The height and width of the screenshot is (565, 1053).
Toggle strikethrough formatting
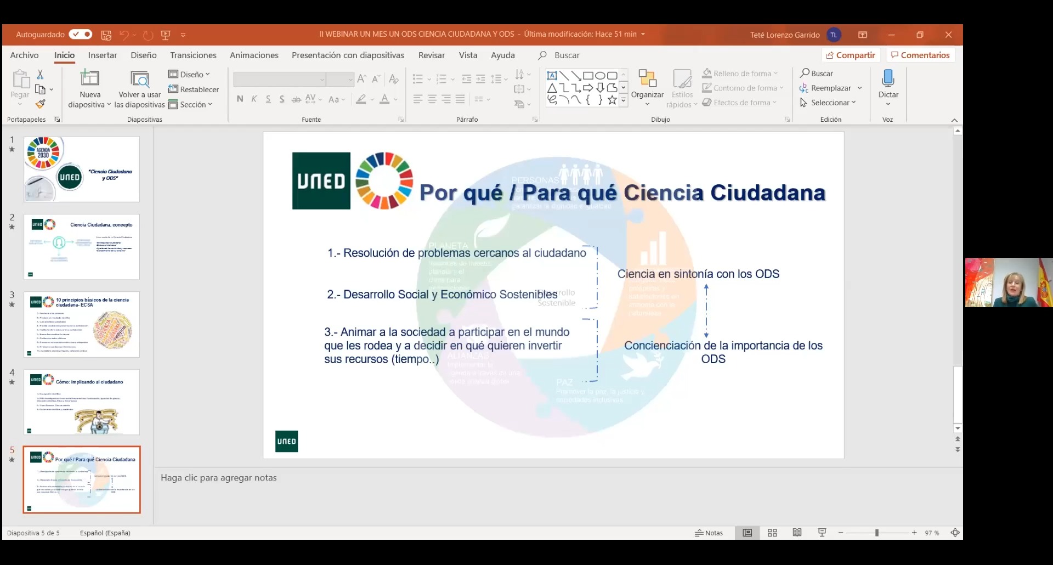[296, 99]
